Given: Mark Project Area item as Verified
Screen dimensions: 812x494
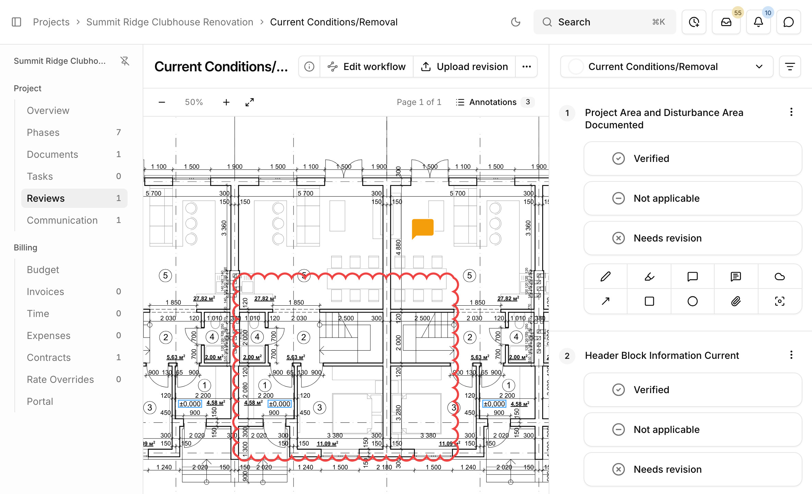Looking at the screenshot, I should click(x=693, y=158).
